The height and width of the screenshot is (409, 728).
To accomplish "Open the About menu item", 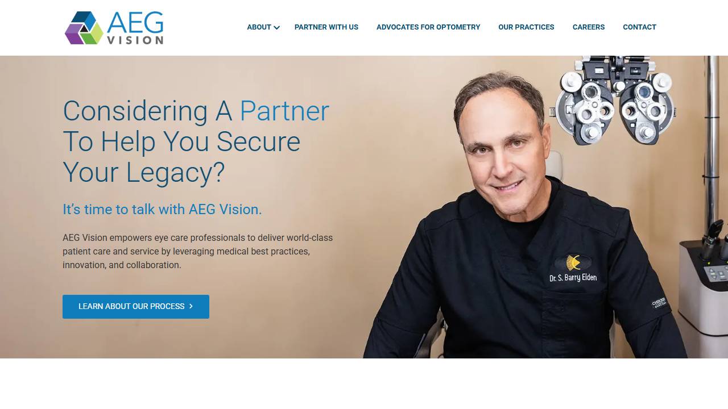I will tap(259, 27).
